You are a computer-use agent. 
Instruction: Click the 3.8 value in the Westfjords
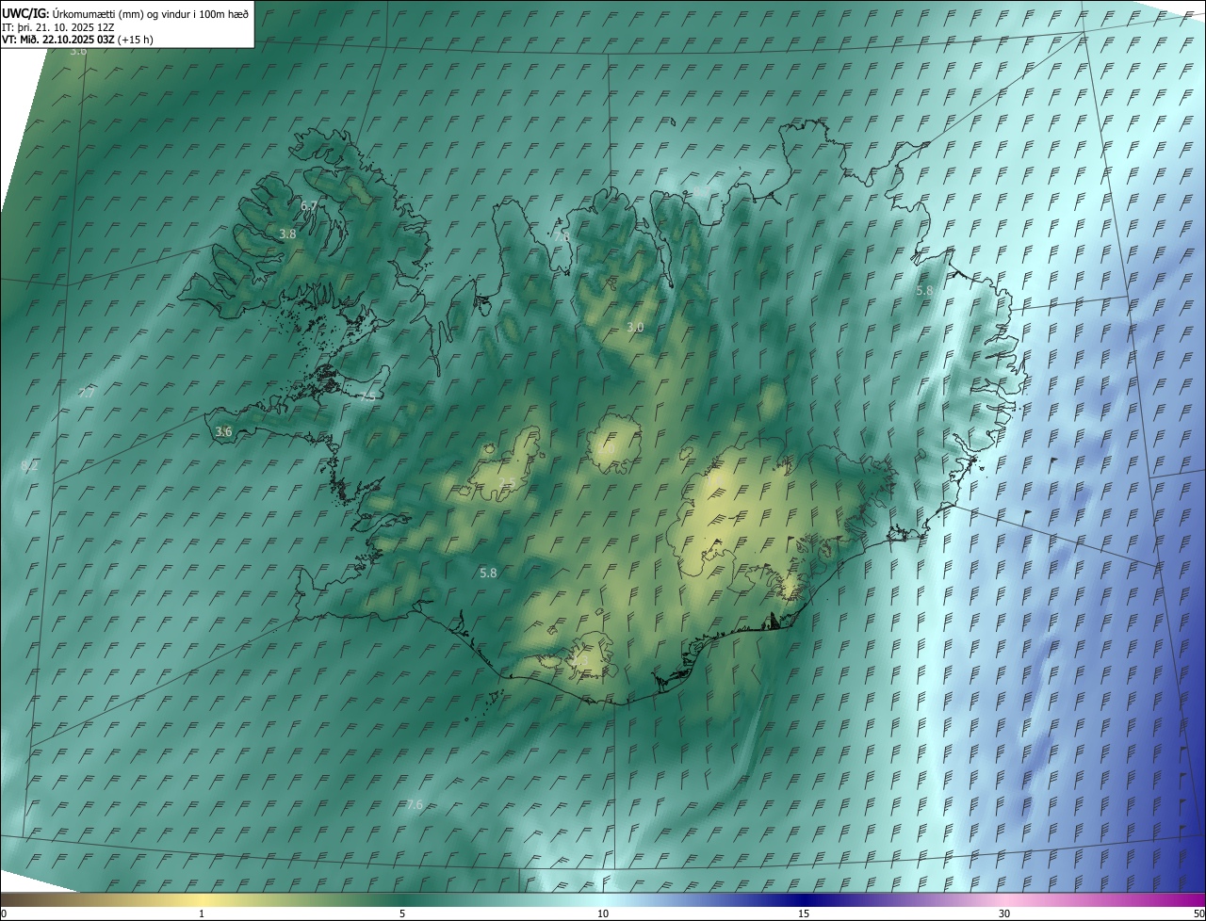[x=288, y=234]
